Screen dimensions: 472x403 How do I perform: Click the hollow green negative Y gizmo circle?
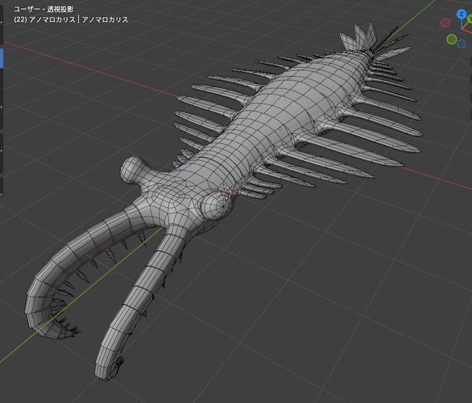(451, 39)
